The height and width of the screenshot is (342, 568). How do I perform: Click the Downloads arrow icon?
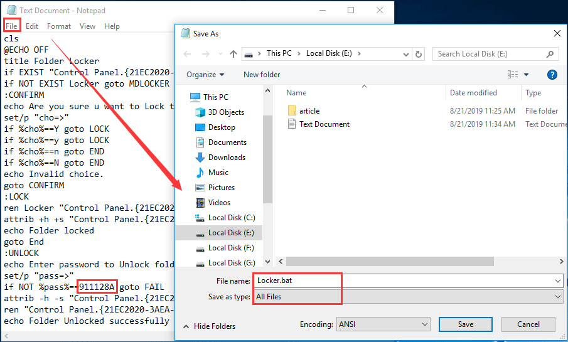click(200, 158)
